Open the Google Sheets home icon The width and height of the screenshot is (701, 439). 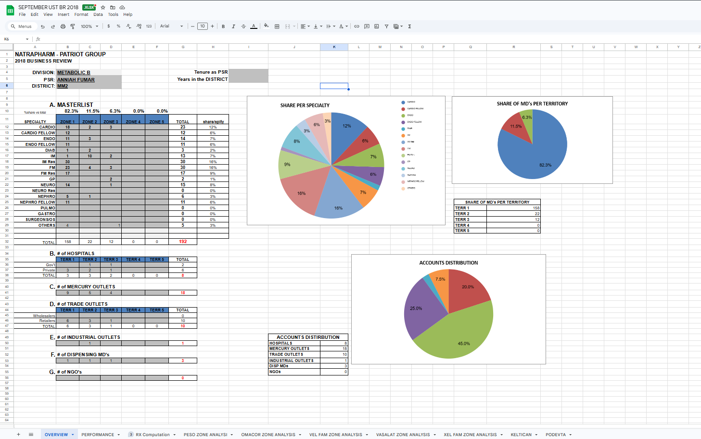pos(10,11)
